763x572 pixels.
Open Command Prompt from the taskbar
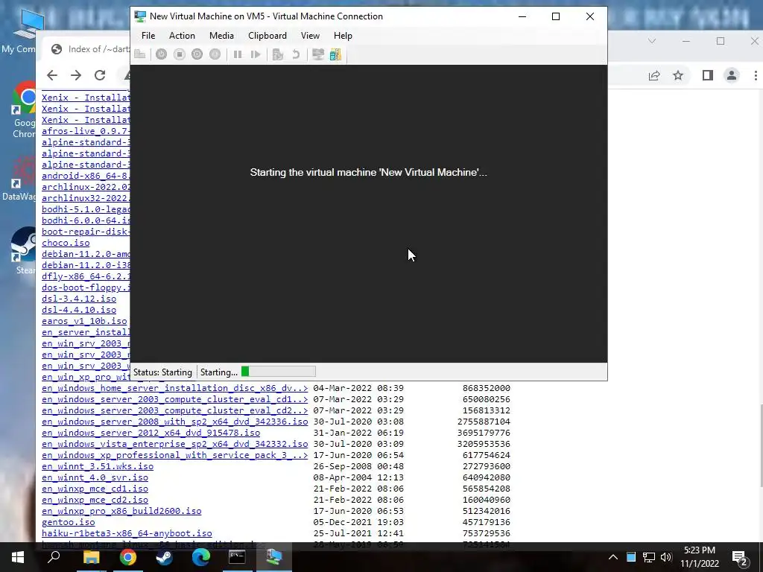tap(237, 557)
